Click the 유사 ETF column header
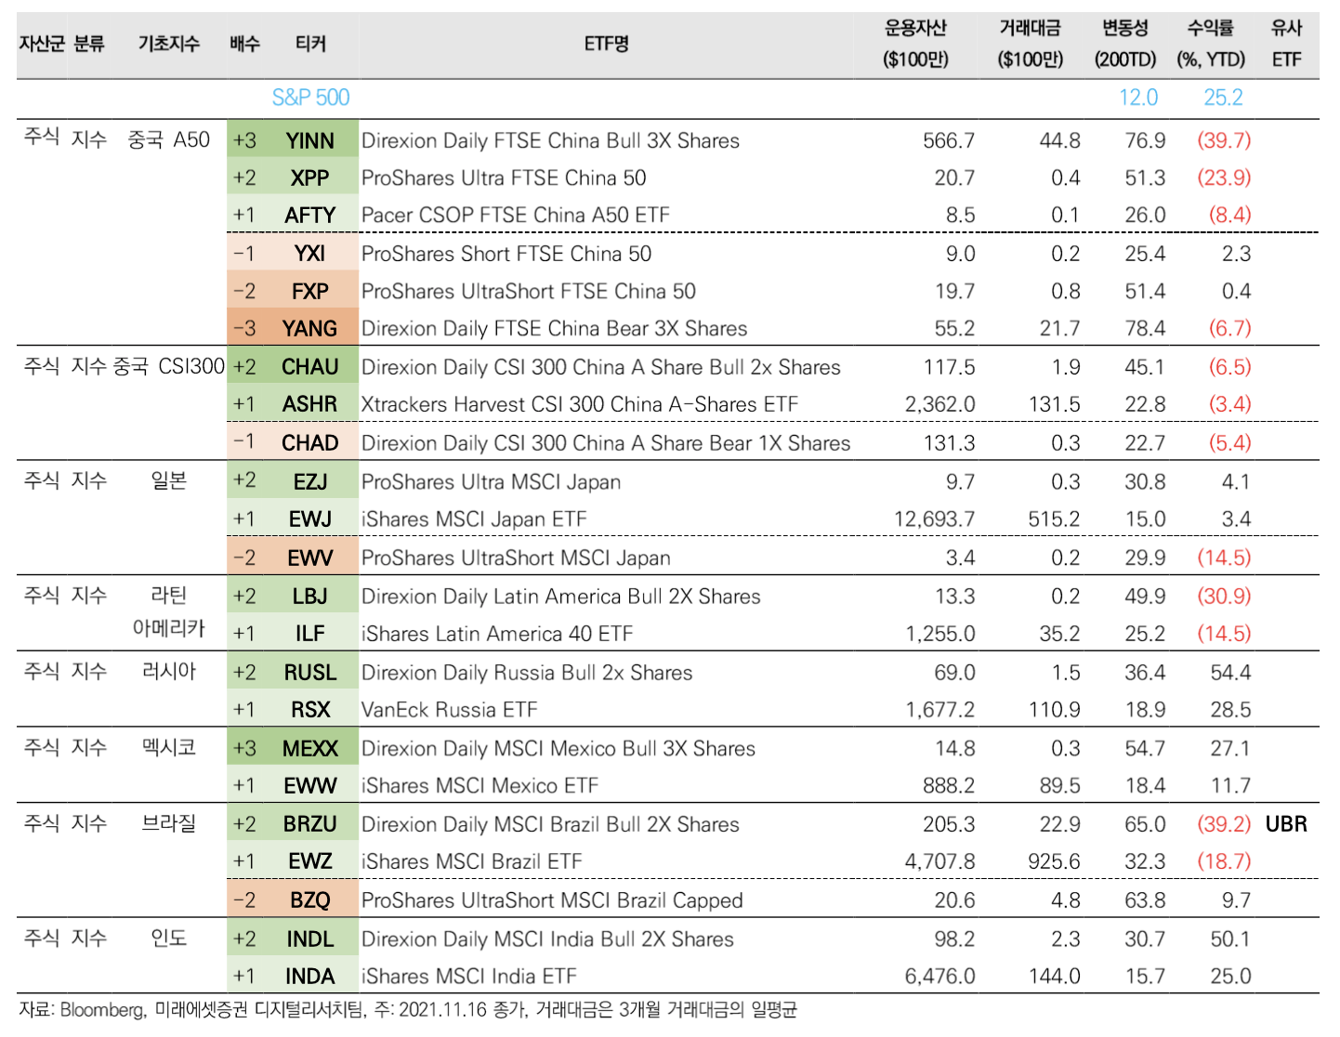This screenshot has width=1340, height=1037. pyautogui.click(x=1287, y=44)
